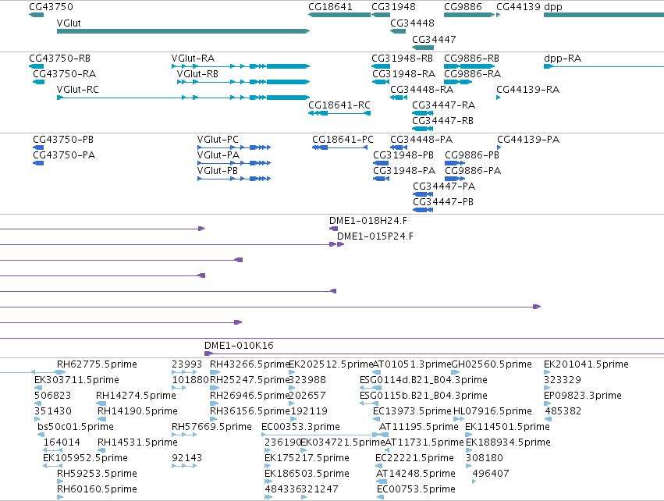664x501 pixels.
Task: Select protein CG34447-PB
Action: (x=423, y=210)
